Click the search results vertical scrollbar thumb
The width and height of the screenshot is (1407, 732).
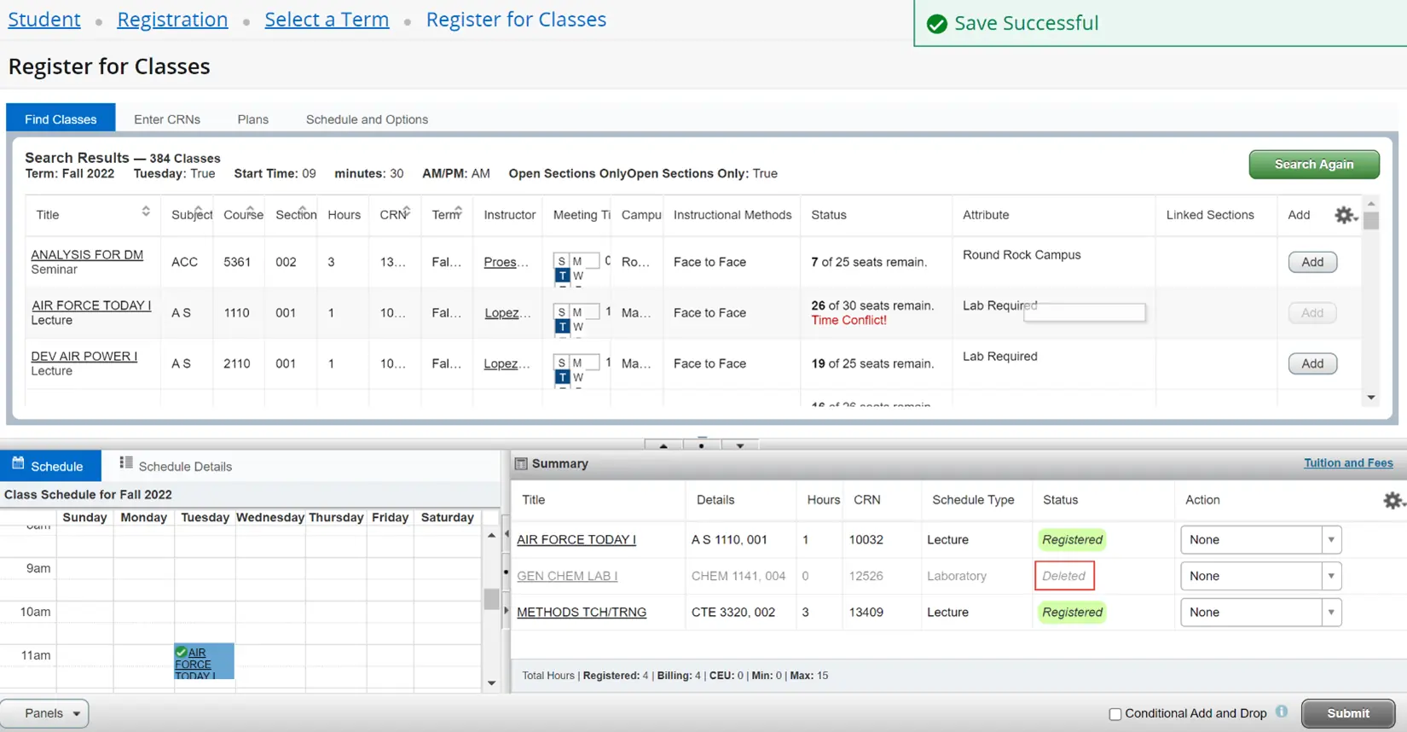pos(1371,220)
